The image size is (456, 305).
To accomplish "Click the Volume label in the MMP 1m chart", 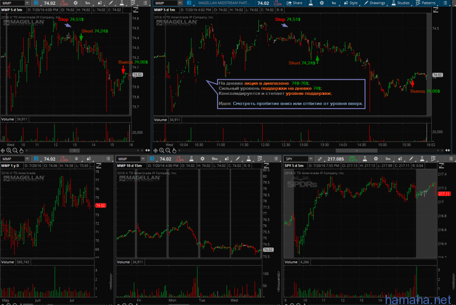I will (x=160, y=120).
